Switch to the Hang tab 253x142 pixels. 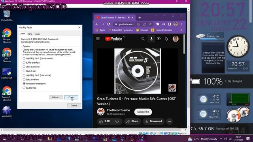pos(30,34)
